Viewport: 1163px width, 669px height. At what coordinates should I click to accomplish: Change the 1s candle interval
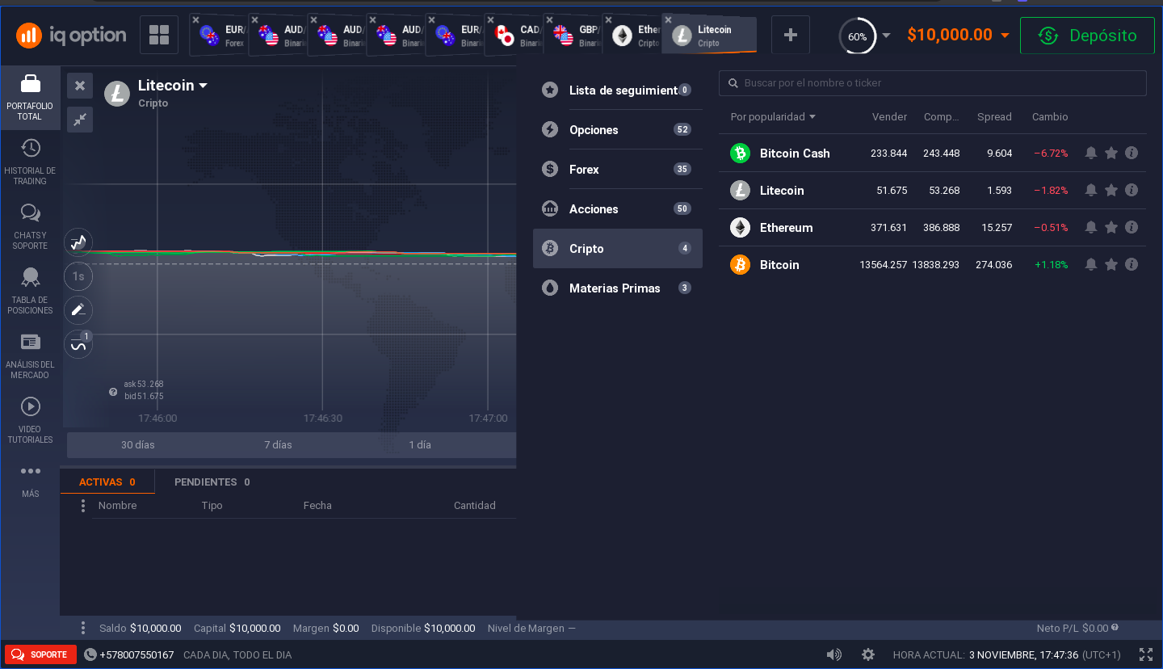point(78,276)
